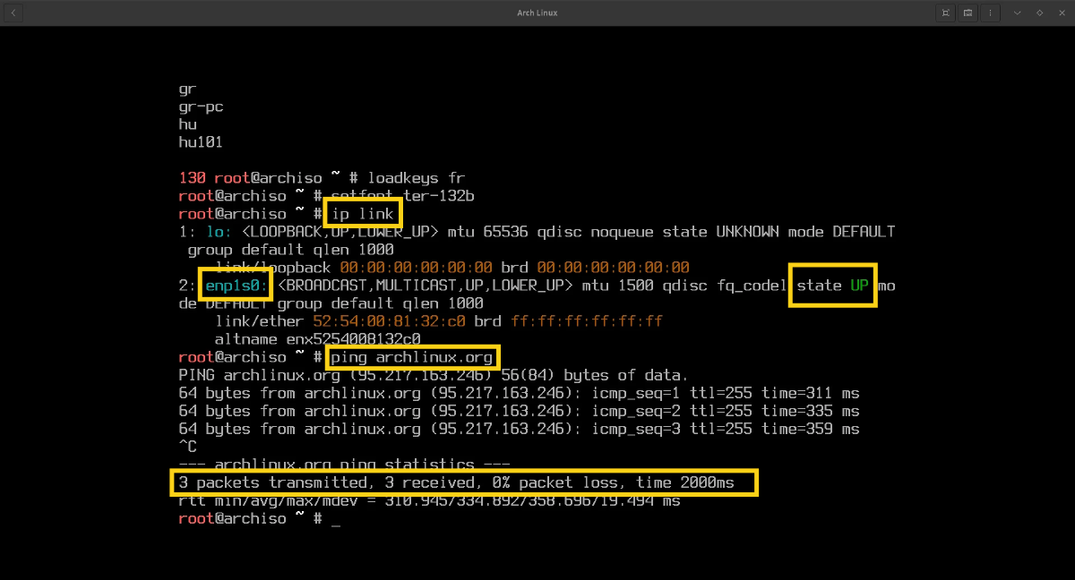Close the Arch Linux window
This screenshot has width=1075, height=580.
coord(1062,13)
